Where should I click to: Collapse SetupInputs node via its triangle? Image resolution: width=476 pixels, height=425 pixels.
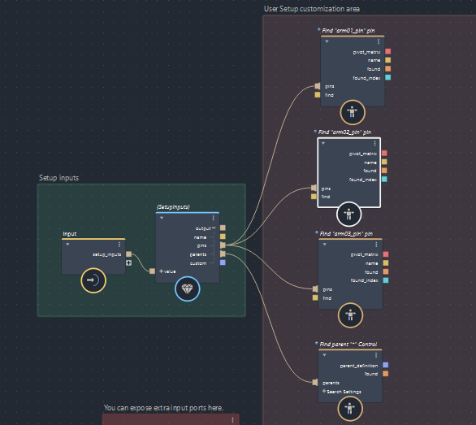[x=162, y=218]
